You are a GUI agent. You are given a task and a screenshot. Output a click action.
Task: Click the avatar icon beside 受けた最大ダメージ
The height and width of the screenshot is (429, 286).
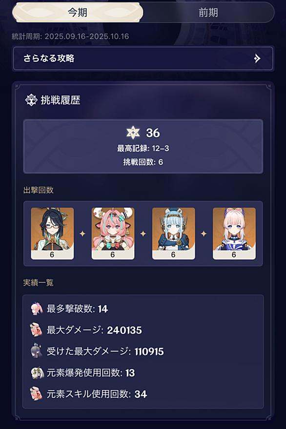click(37, 351)
